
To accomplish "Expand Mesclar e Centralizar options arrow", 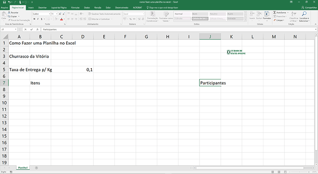I will point(112,19).
